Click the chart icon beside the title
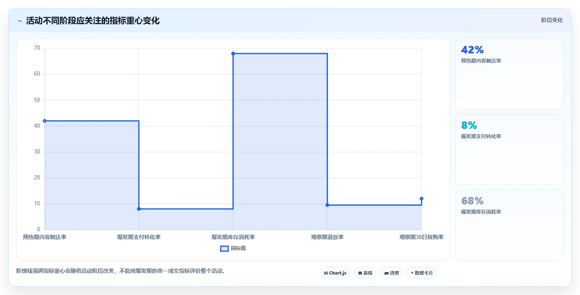This screenshot has width=580, height=295. pyautogui.click(x=20, y=21)
